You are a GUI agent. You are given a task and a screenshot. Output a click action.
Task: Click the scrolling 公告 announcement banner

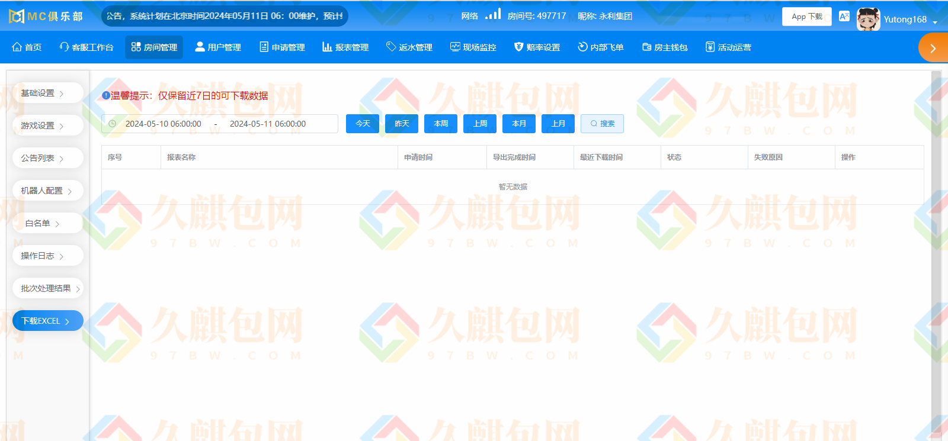(225, 16)
